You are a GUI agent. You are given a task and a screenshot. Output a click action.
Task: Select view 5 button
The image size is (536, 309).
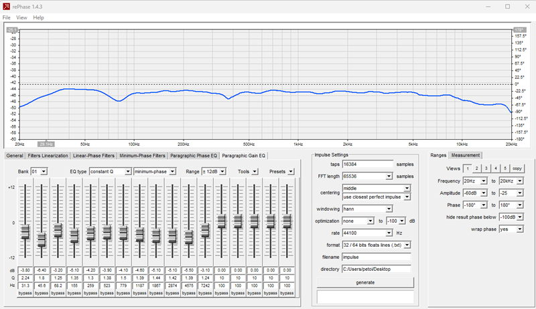point(505,169)
